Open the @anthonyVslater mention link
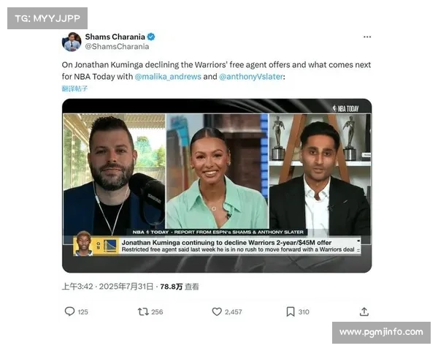This screenshot has width=438, height=351. point(251,76)
